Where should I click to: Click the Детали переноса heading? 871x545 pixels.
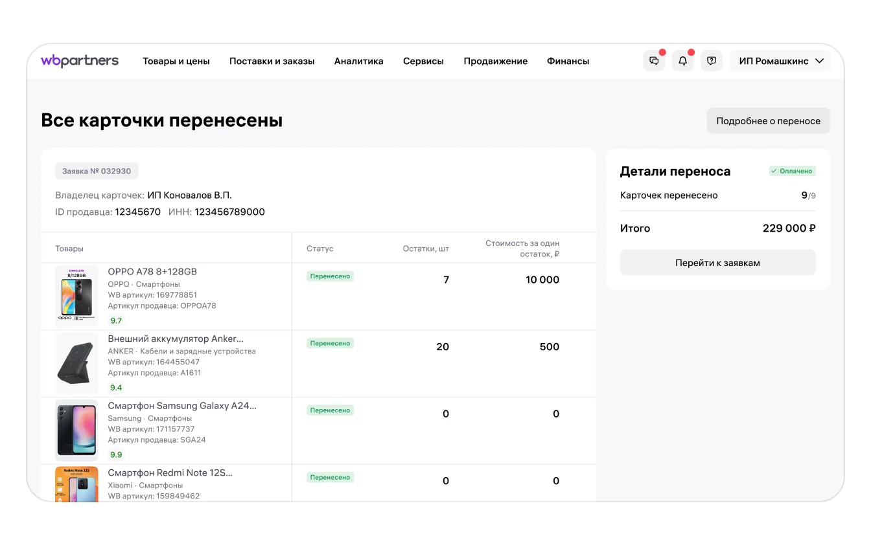(x=675, y=172)
